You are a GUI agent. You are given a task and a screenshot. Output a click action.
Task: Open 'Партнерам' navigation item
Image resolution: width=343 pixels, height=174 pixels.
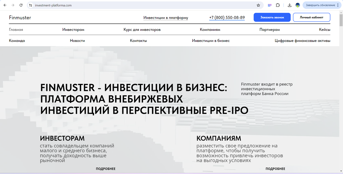point(270,30)
